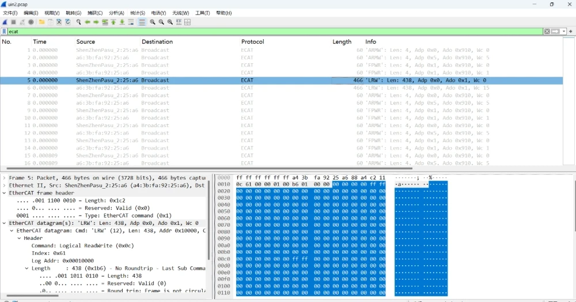Click into the ecat display filter field

275,32
